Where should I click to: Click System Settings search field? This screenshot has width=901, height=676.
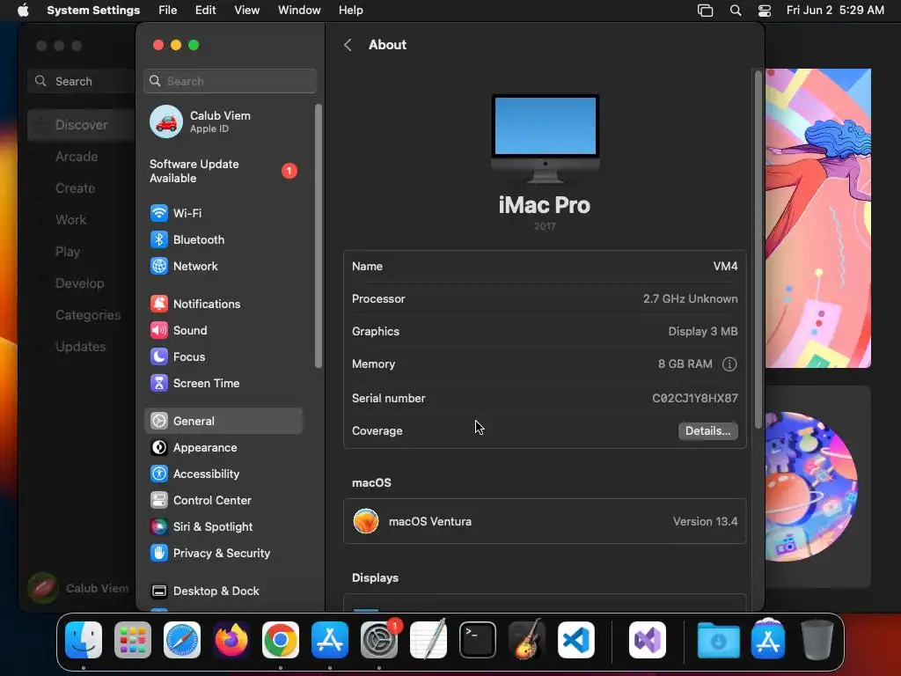coord(230,81)
